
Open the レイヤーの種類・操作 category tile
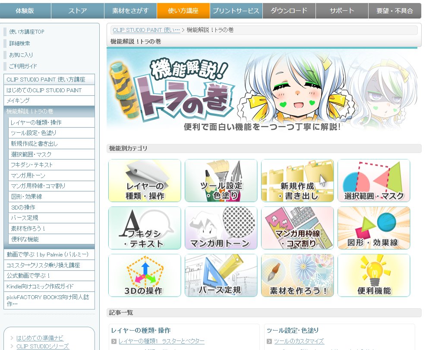pos(145,181)
